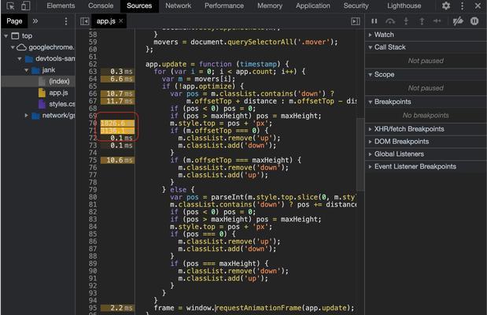Open the Lighthouse tab

(x=404, y=6)
